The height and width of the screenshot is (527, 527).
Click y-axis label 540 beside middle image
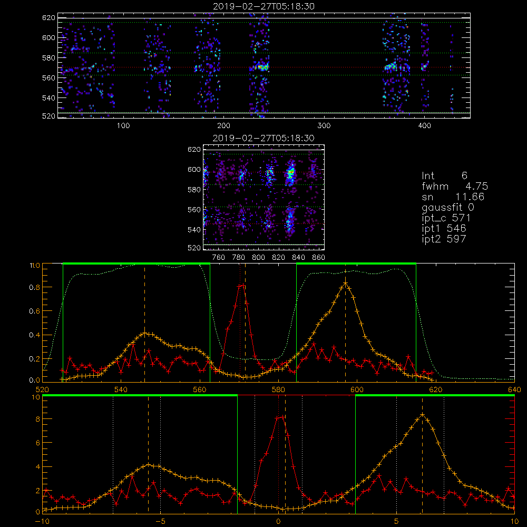click(x=194, y=230)
